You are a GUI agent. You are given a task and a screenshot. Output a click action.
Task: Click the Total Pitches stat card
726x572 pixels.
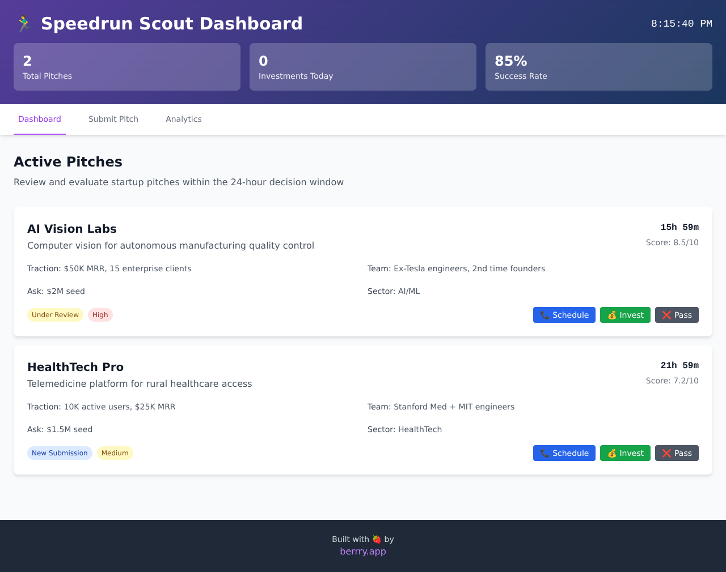pos(126,66)
